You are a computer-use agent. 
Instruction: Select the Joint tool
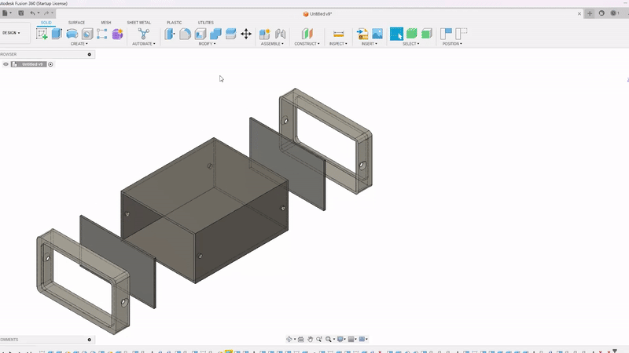tap(280, 34)
